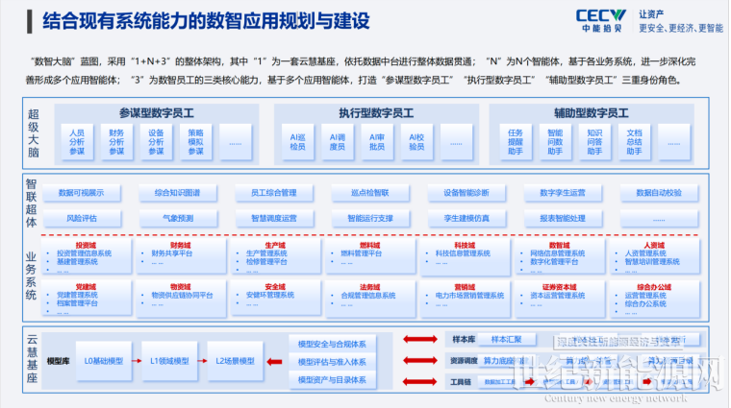This screenshot has height=408, width=731.
Task: Select the 投资域 system card
Action: click(87, 255)
